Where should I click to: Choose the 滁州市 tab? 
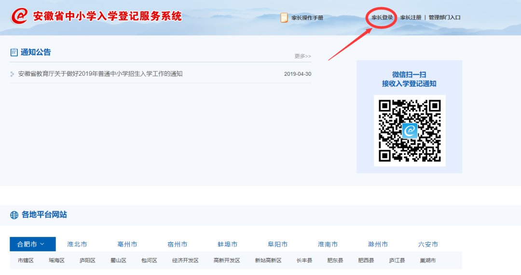coord(378,244)
